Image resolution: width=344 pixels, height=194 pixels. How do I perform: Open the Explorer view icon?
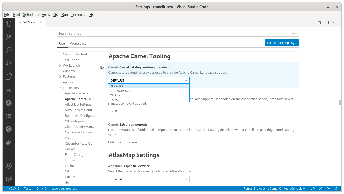(9, 24)
